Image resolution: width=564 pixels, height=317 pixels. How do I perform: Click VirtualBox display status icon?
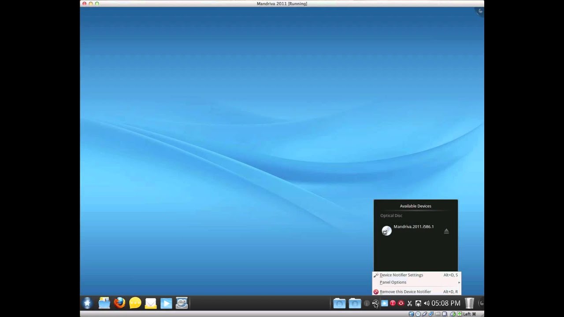click(445, 314)
